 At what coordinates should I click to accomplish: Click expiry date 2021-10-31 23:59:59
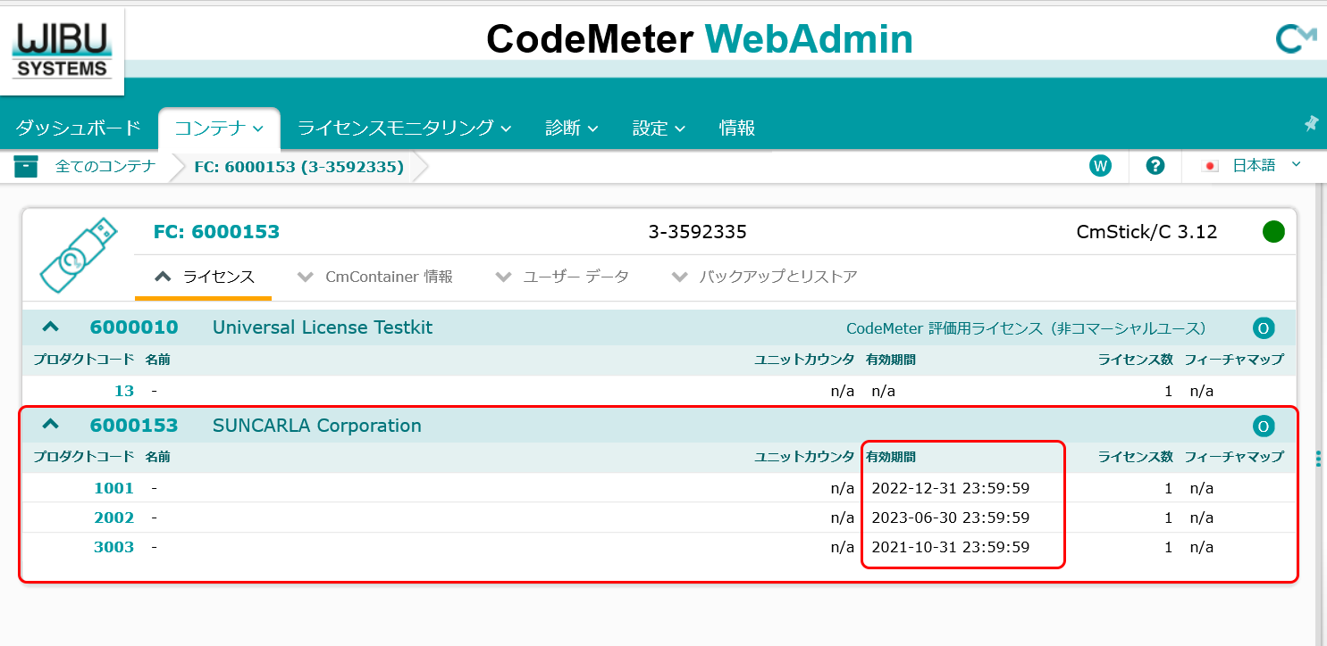(x=951, y=547)
